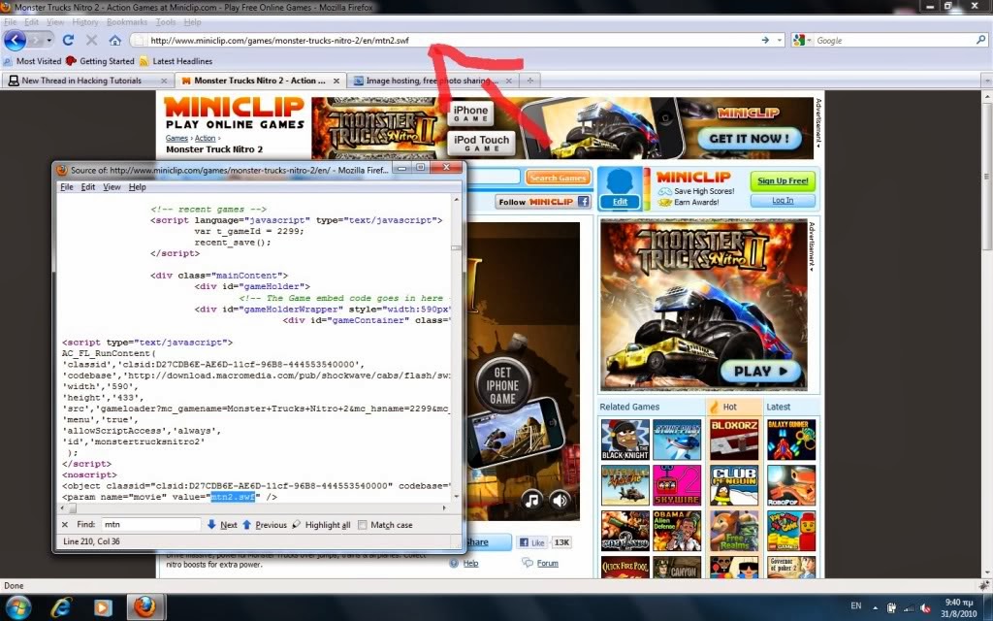The image size is (993, 621).
Task: Open the Facebook Follow Miniclip icon
Action: 583,202
